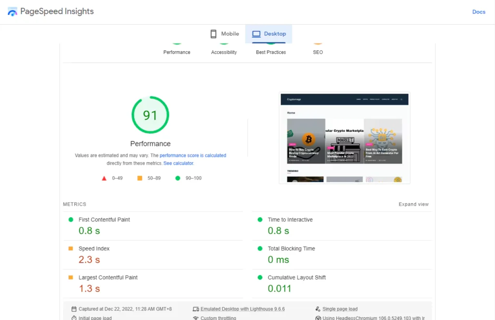Click the 1.3 s Largest Contentful Paint value
This screenshot has width=495, height=320.
(x=89, y=289)
